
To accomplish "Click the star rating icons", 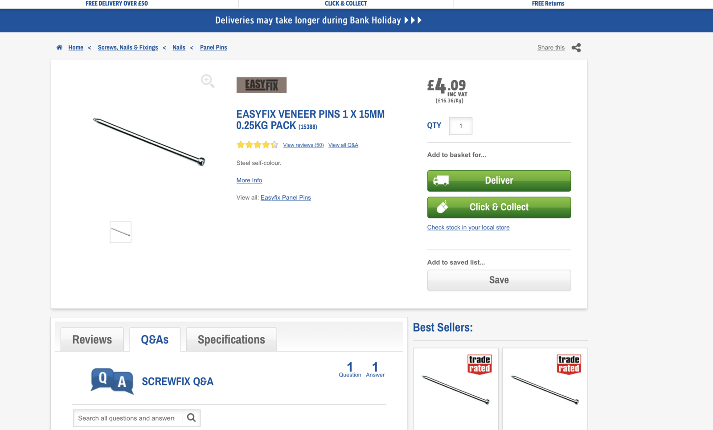I will tap(257, 145).
